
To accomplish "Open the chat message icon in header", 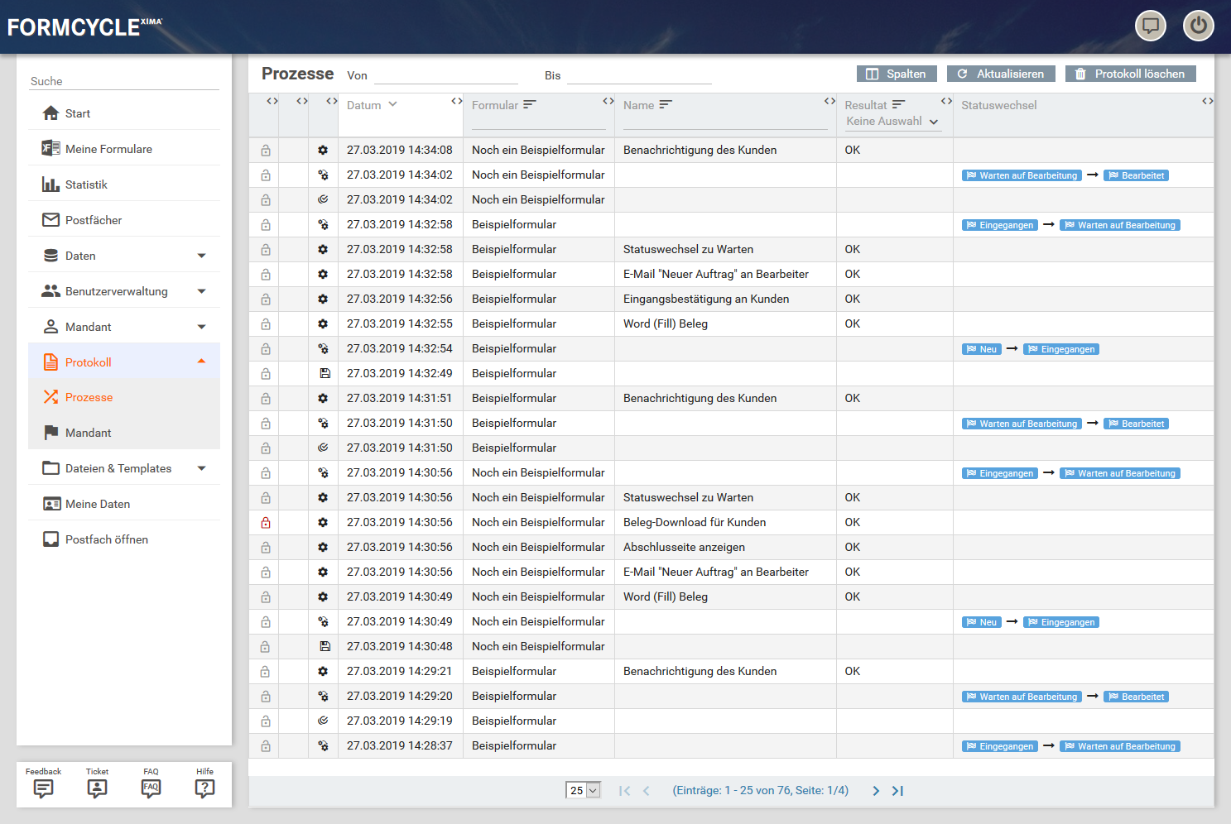I will tap(1150, 26).
